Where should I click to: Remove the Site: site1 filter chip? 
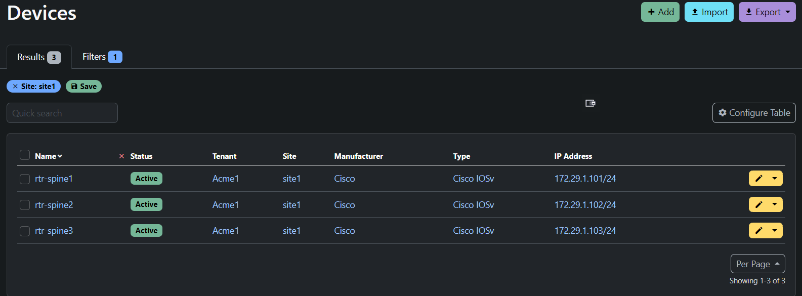[15, 87]
